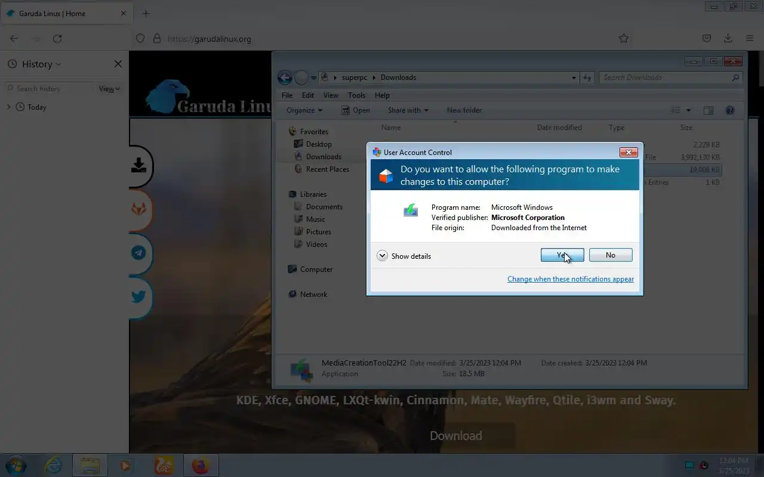764x477 pixels.
Task: Open the Explorer Edit menu
Action: (308, 95)
